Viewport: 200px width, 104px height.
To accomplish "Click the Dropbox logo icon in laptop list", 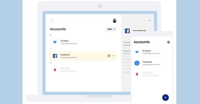I will pyautogui.click(x=55, y=42).
